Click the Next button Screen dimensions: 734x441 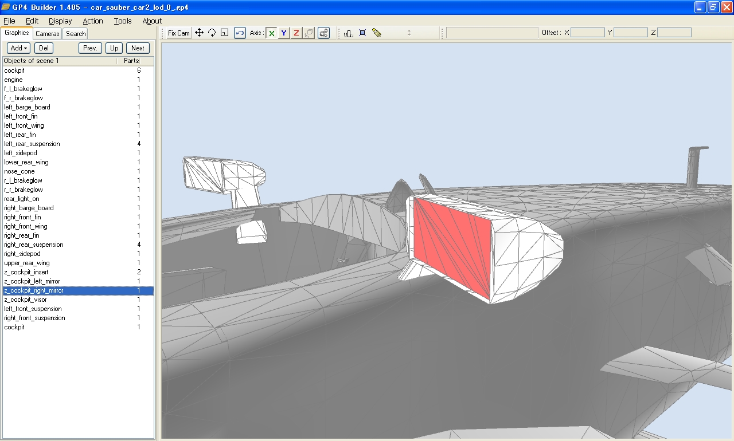[x=138, y=48]
